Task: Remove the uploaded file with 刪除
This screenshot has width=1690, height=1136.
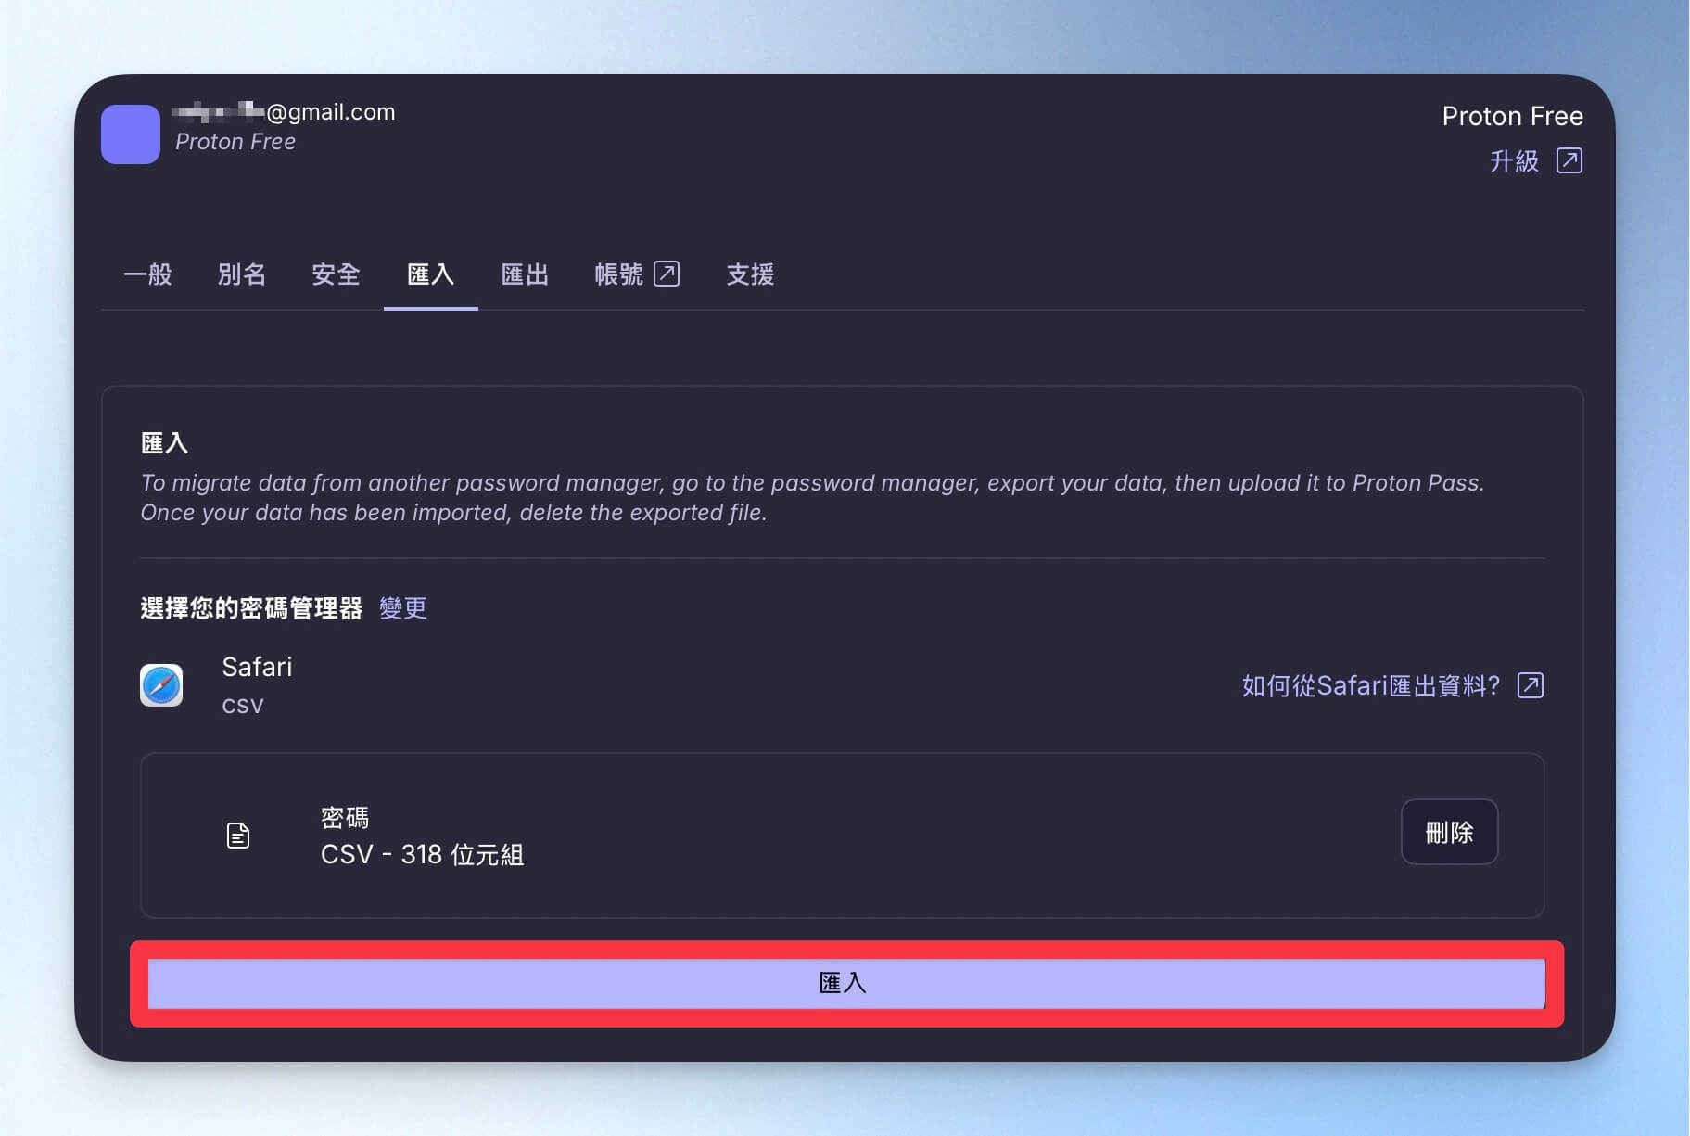Action: (x=1449, y=832)
